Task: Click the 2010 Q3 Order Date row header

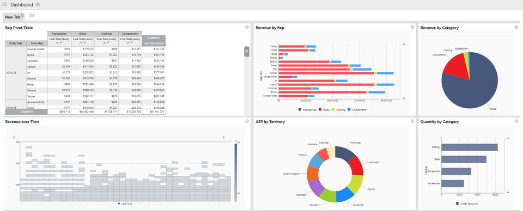Action: click(16, 72)
